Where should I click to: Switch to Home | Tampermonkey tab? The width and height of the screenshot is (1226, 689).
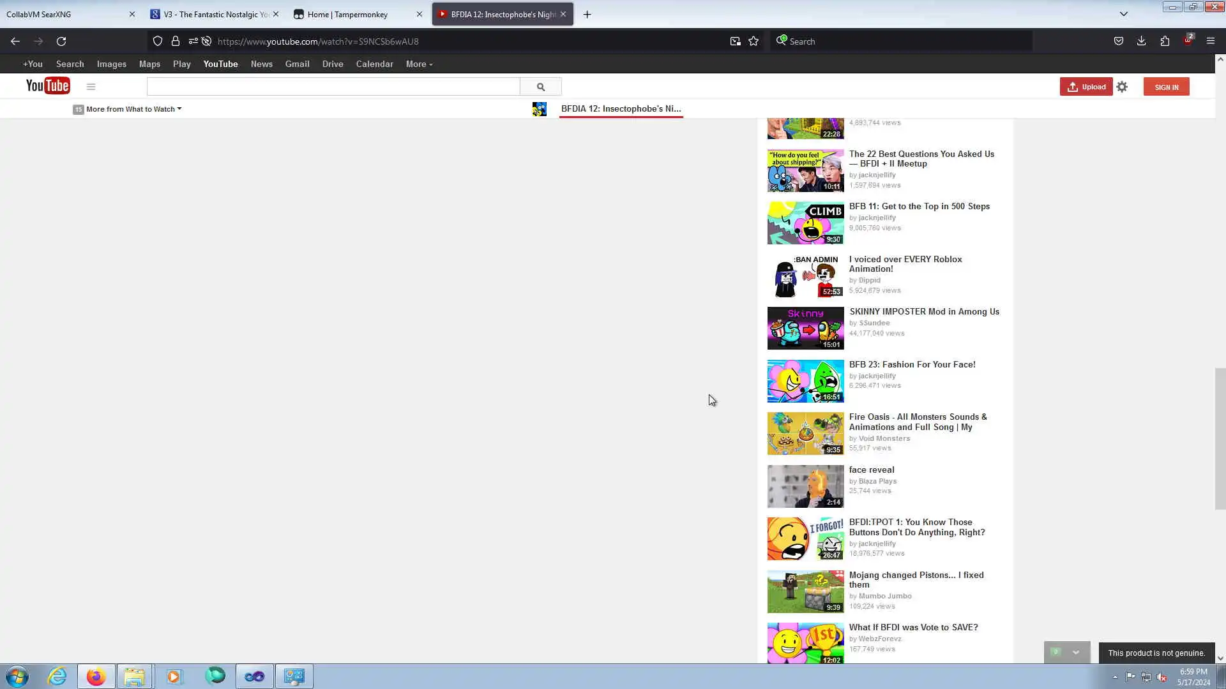347,14
